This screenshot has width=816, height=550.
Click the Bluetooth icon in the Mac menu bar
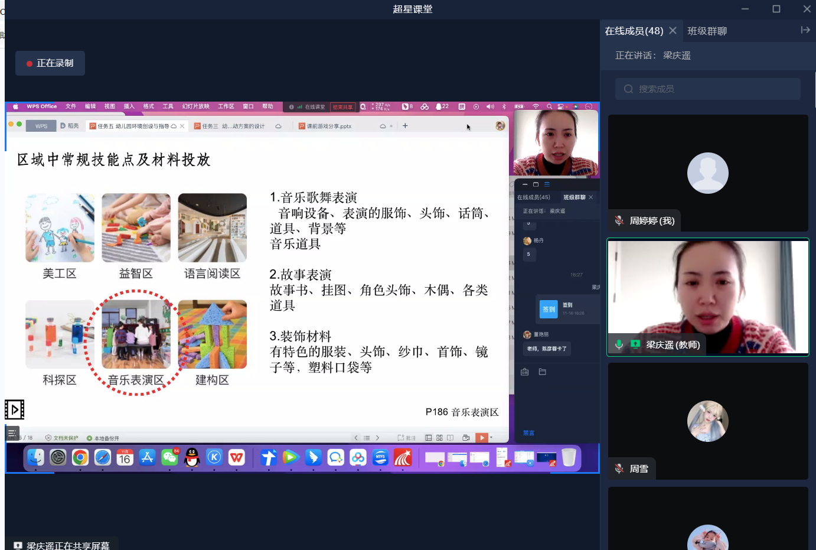coord(504,107)
